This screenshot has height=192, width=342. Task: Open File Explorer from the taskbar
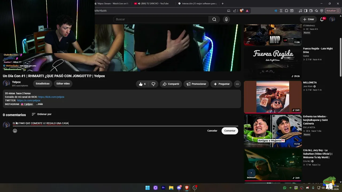coord(171,188)
